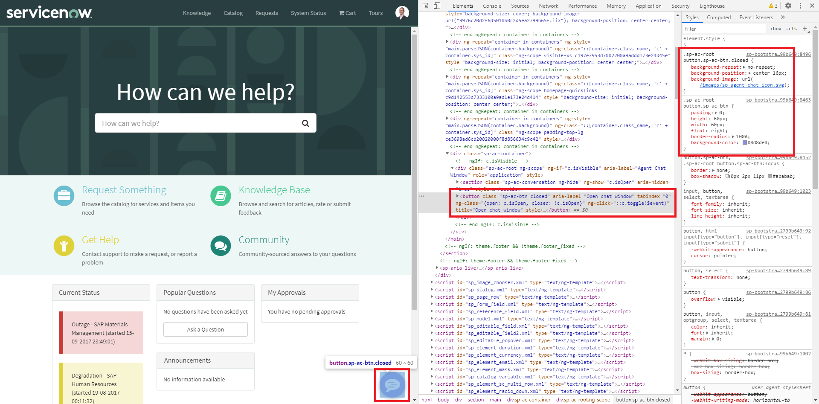819x404 pixels.
Task: Select body in the DOM breadcrumb
Action: click(443, 400)
